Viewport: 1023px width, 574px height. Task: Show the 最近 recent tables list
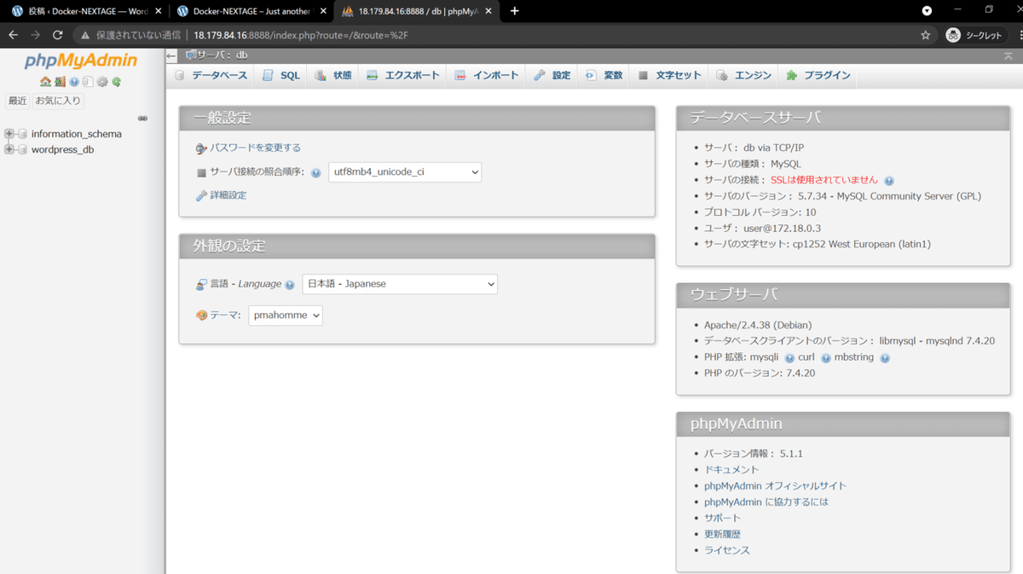[17, 101]
